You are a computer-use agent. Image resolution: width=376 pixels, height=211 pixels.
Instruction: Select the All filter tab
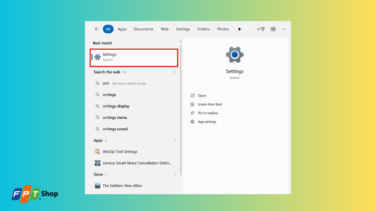(x=108, y=29)
